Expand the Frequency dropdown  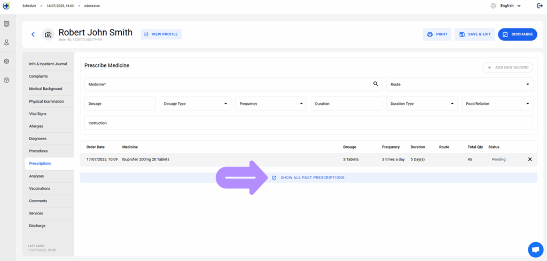[x=271, y=104]
